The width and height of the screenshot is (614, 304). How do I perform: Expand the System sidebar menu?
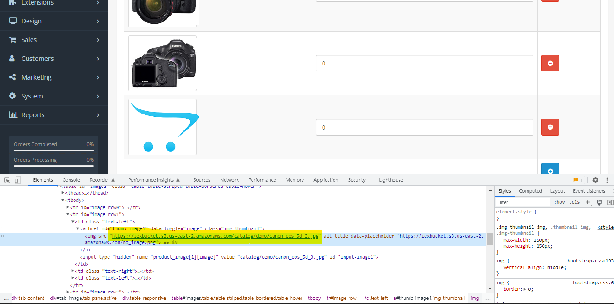pyautogui.click(x=98, y=96)
